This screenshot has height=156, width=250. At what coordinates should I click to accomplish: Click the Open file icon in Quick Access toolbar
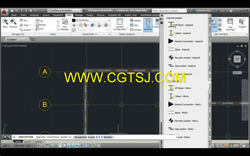pyautogui.click(x=17, y=11)
